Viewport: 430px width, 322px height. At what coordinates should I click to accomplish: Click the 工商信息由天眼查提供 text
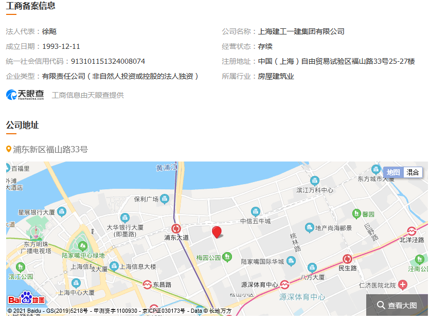click(x=88, y=95)
